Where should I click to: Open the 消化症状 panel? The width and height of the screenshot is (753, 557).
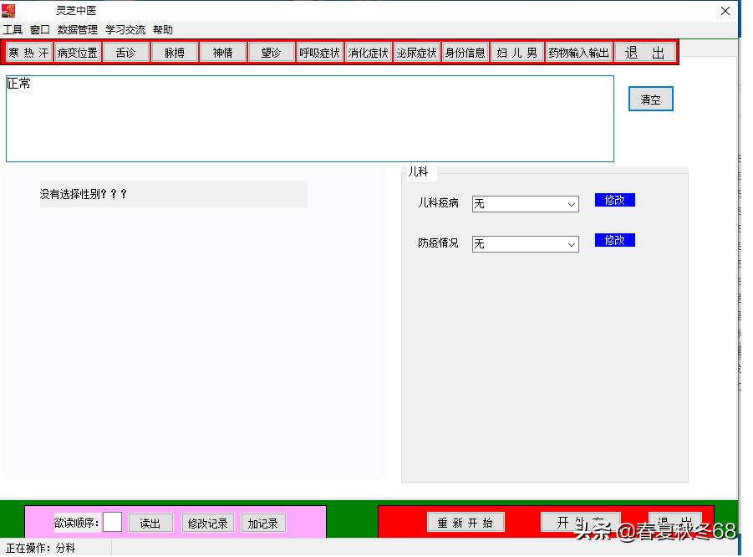[368, 51]
